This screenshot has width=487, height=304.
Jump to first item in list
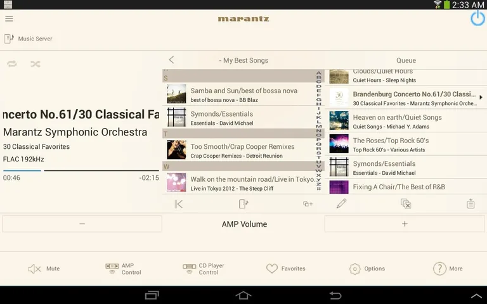coord(179,204)
